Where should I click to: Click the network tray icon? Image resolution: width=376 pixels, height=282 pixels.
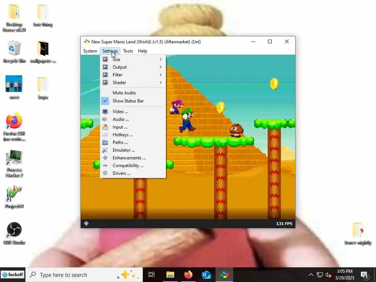click(320, 275)
